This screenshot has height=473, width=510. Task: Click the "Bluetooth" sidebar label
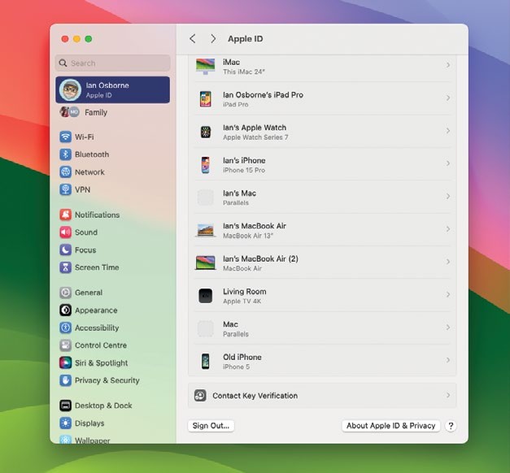pyautogui.click(x=92, y=154)
